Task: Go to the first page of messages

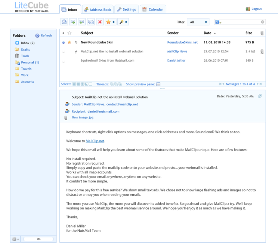Action: tap(220, 84)
